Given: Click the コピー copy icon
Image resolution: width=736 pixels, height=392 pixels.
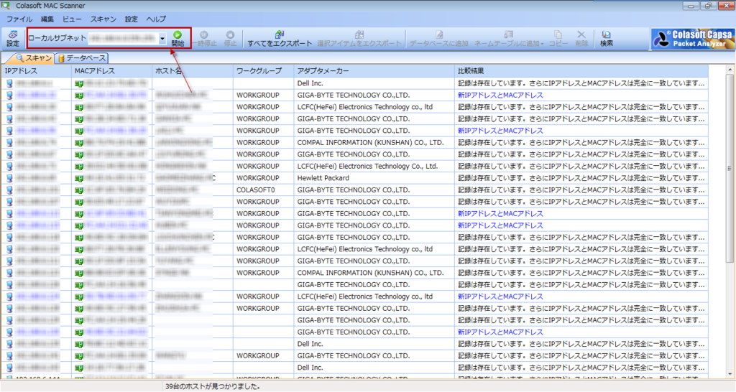Looking at the screenshot, I should pos(558,39).
